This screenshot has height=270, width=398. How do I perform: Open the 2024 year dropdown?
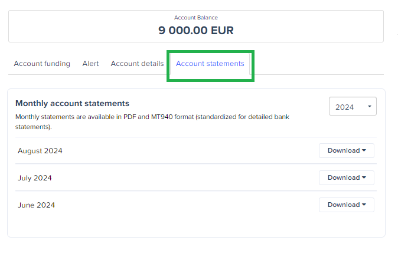click(352, 107)
